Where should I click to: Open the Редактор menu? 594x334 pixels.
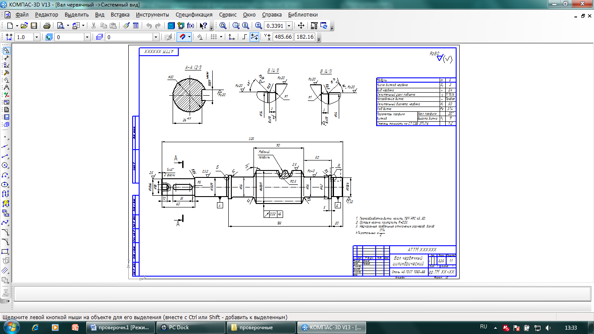[x=47, y=15]
